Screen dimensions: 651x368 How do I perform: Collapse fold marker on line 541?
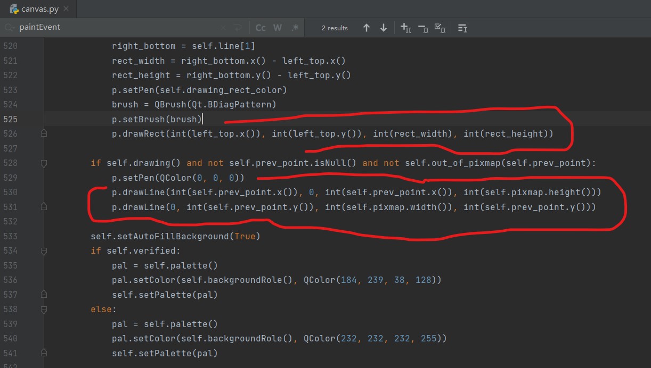coord(44,353)
